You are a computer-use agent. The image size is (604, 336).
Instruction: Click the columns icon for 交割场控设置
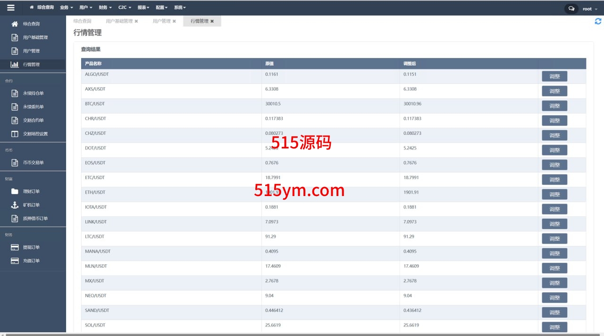15,134
